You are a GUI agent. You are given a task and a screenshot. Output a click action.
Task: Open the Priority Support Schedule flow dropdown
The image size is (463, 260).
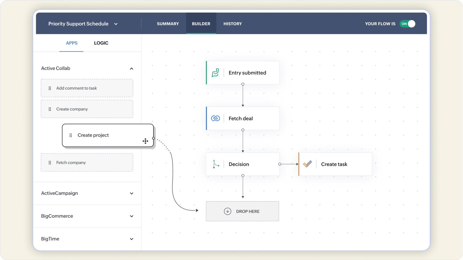click(x=116, y=24)
